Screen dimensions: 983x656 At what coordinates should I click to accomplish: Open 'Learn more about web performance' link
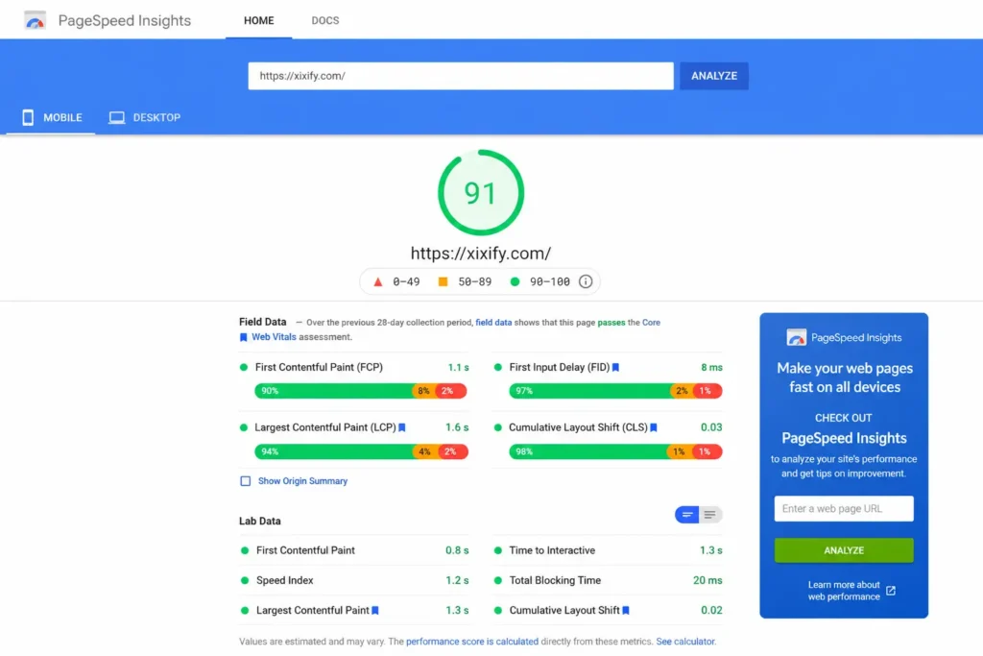coord(844,591)
